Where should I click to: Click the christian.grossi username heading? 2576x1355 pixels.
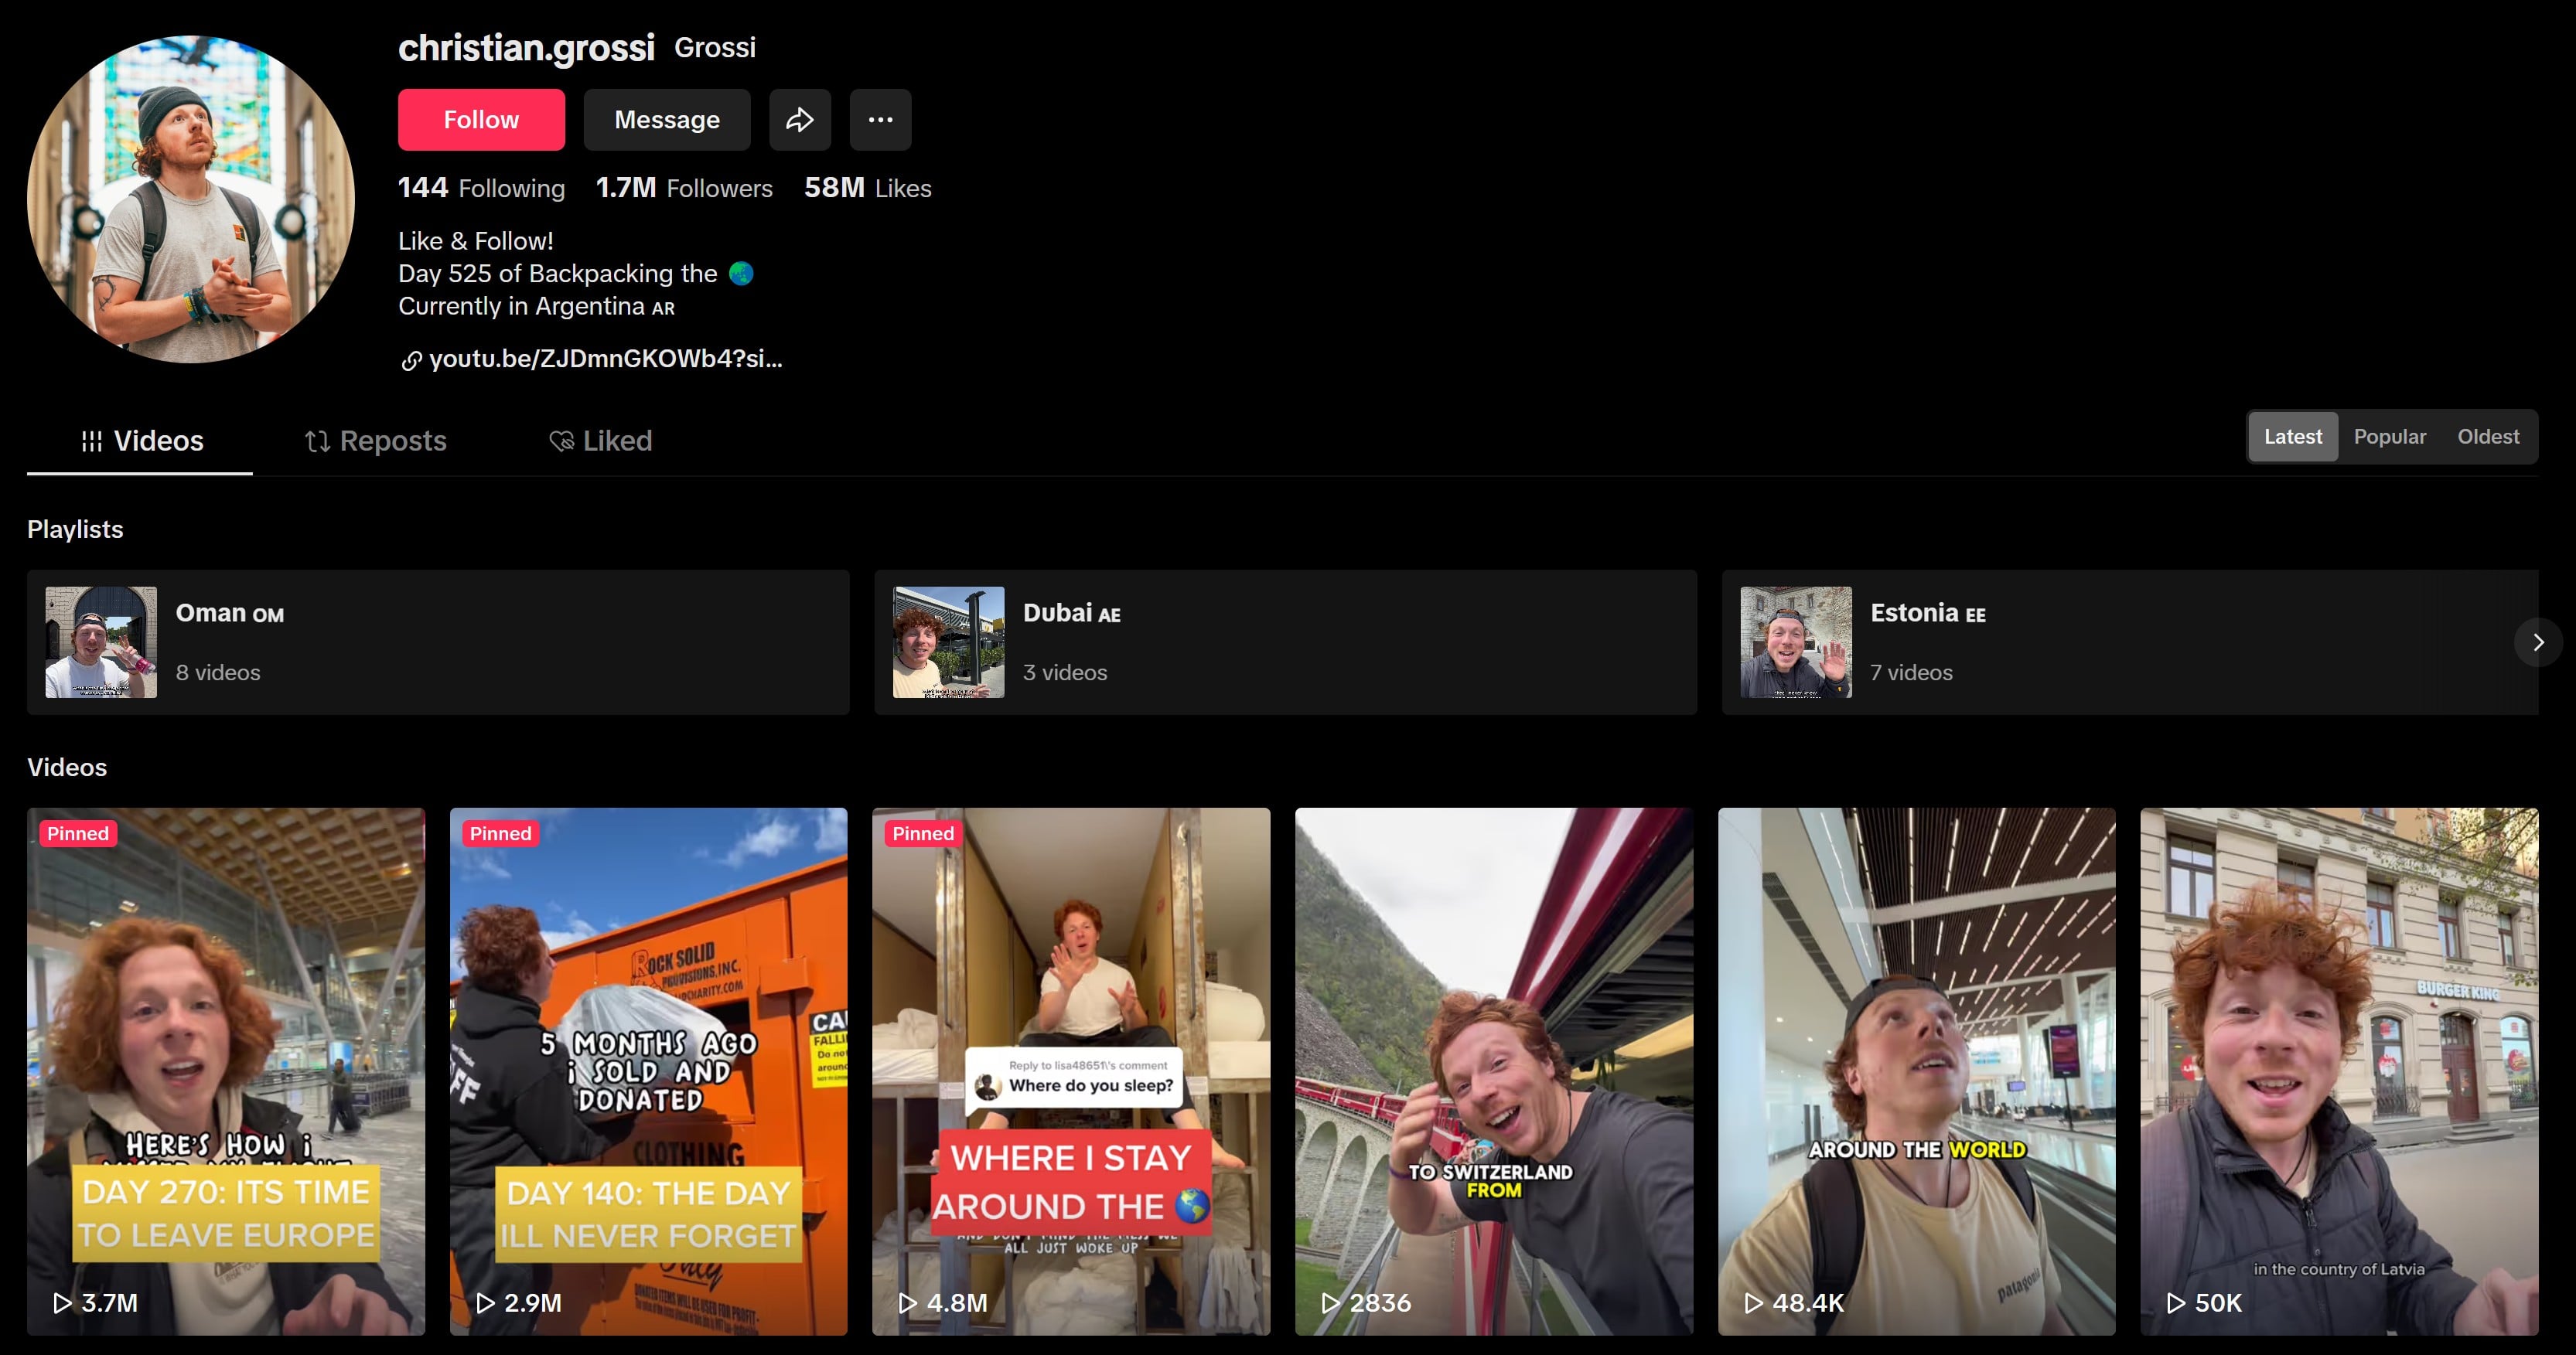[526, 47]
